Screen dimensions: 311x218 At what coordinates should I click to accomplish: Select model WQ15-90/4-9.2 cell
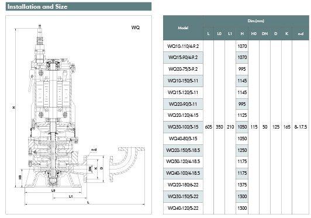(183, 57)
